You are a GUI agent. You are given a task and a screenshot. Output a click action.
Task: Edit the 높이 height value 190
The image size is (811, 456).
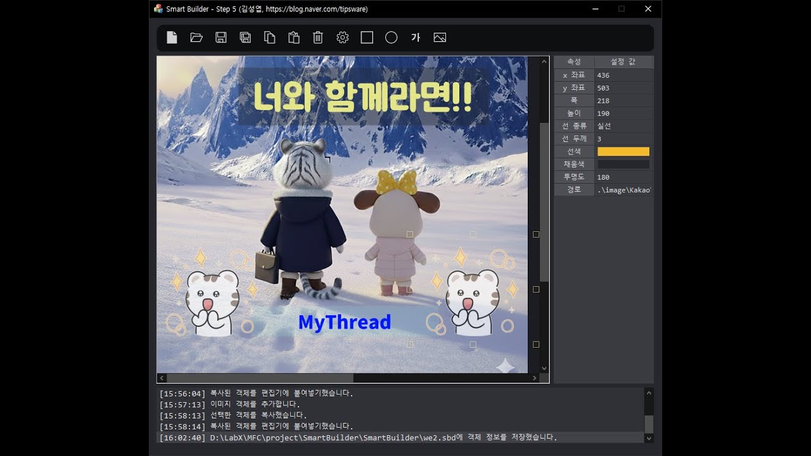point(624,113)
